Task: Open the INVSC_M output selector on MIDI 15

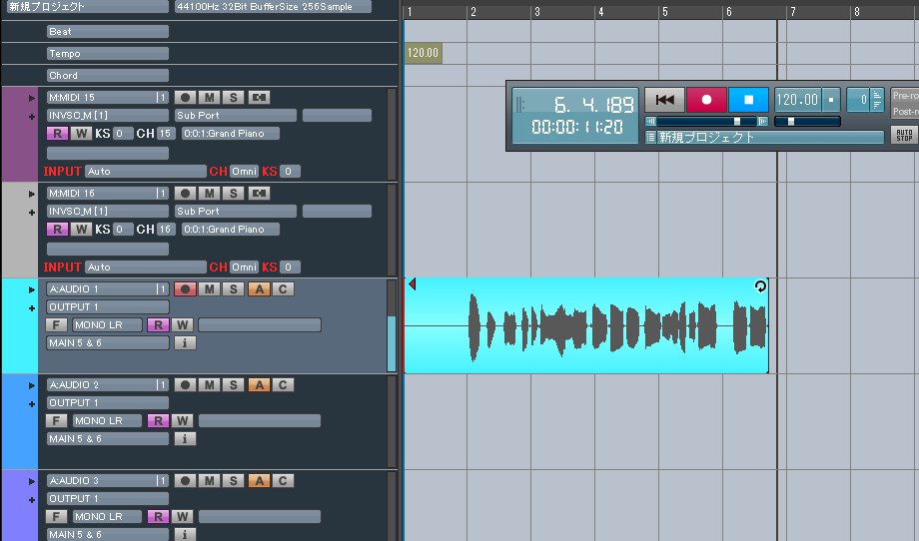Action: (108, 116)
